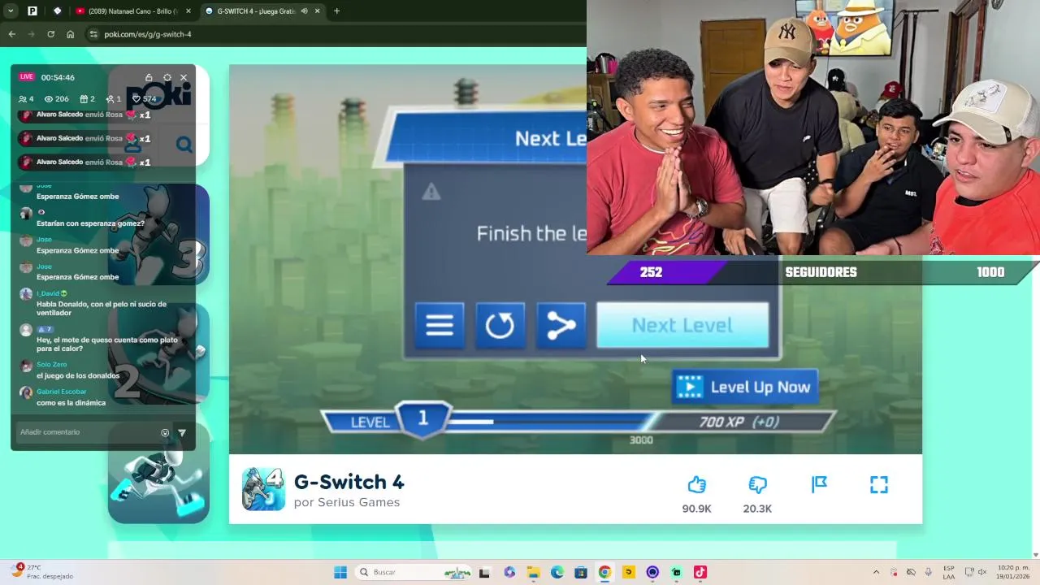Screen dimensions: 1040x585
Task: Open the Windows Start menu
Action: (340, 572)
